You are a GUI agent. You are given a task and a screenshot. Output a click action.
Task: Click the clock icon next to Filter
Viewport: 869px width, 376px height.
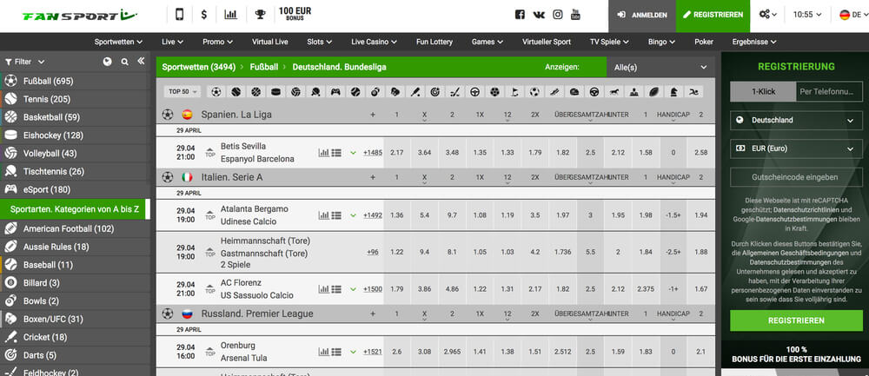tap(108, 62)
